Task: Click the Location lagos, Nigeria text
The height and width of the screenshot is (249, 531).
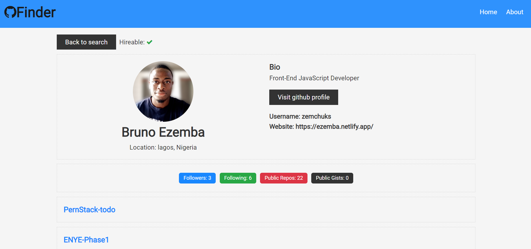Action: (163, 148)
